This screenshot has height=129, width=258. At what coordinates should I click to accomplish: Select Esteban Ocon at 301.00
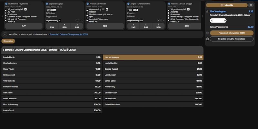coord(153,93)
